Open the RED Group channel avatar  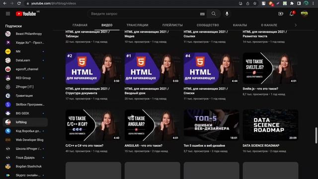[x=8, y=78]
